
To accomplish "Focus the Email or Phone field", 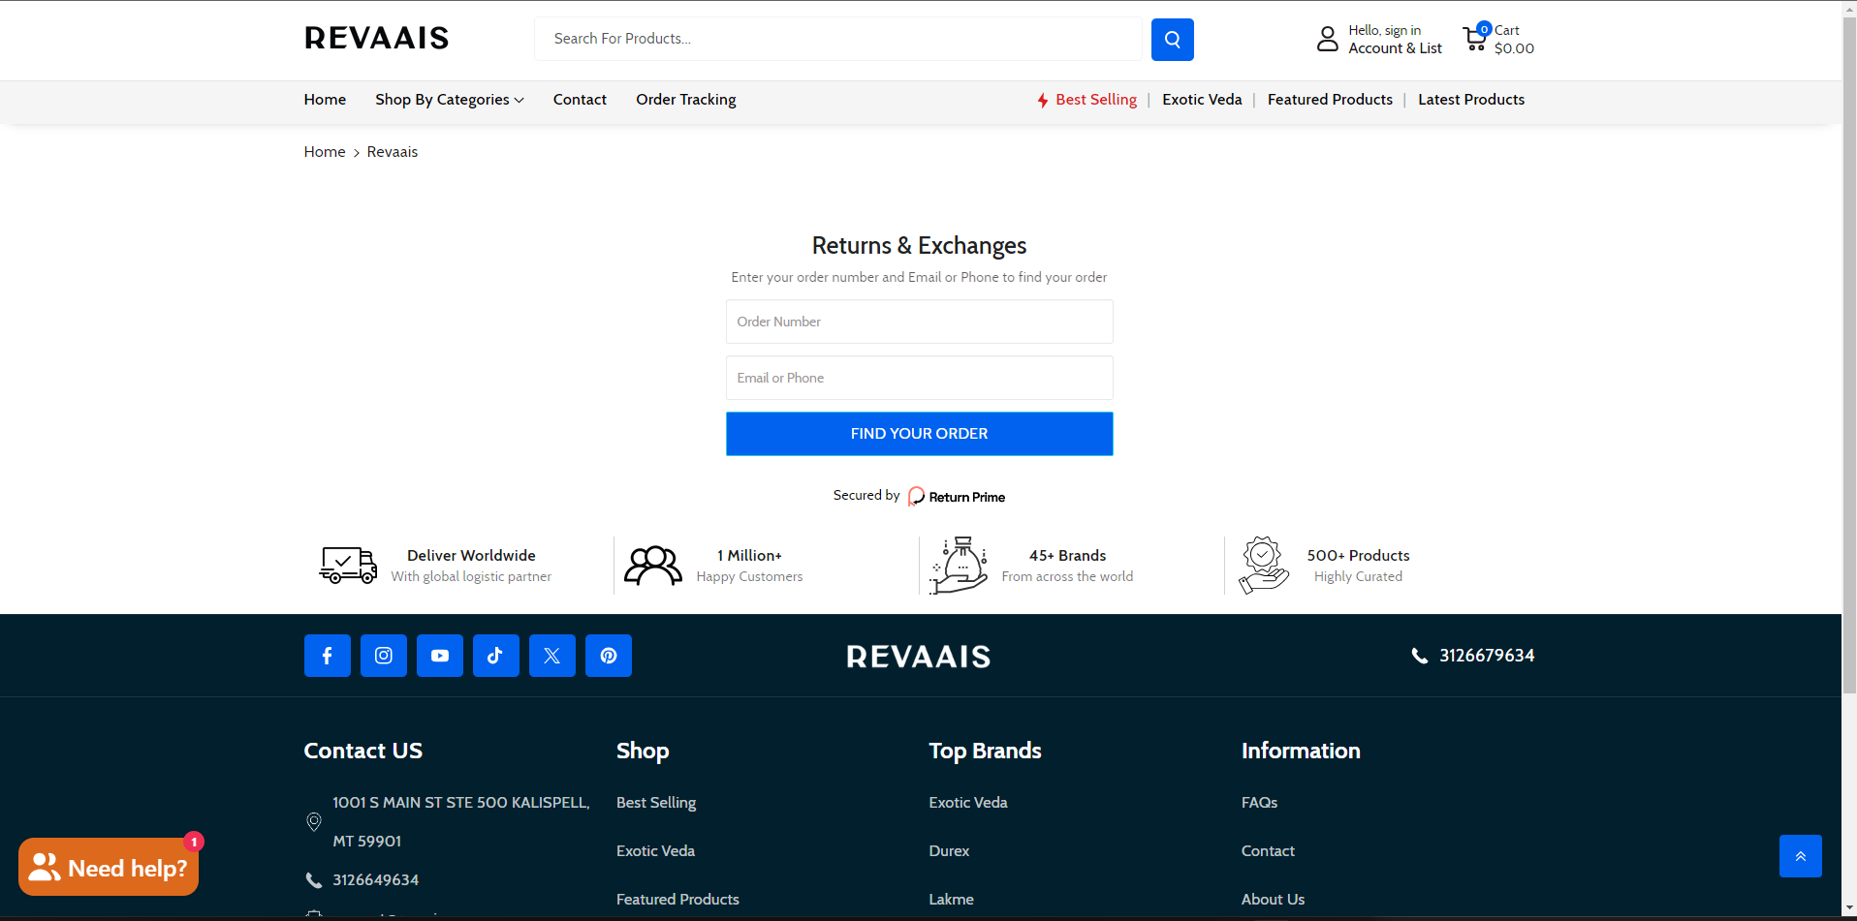I will tap(919, 378).
